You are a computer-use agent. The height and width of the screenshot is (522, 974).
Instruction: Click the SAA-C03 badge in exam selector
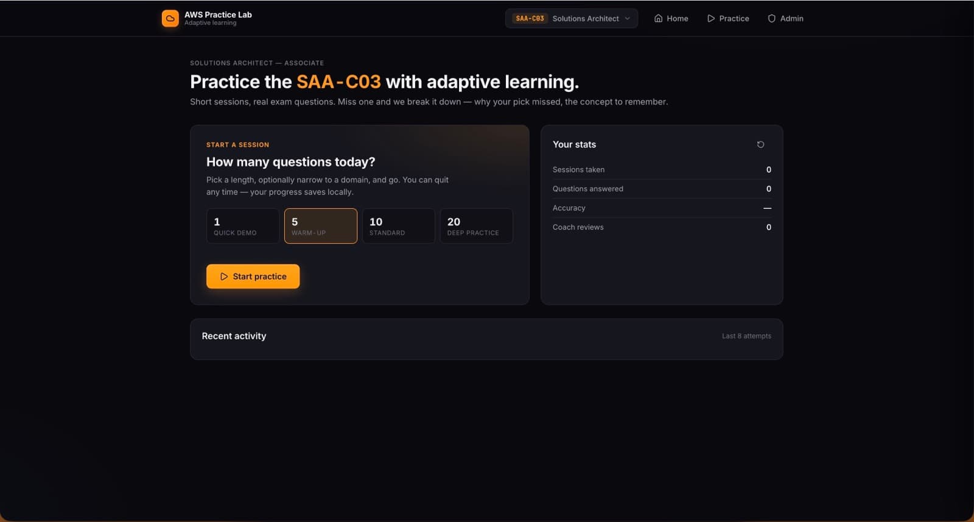(x=530, y=18)
